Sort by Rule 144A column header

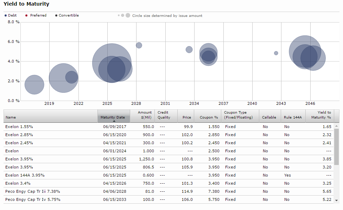[x=293, y=116]
